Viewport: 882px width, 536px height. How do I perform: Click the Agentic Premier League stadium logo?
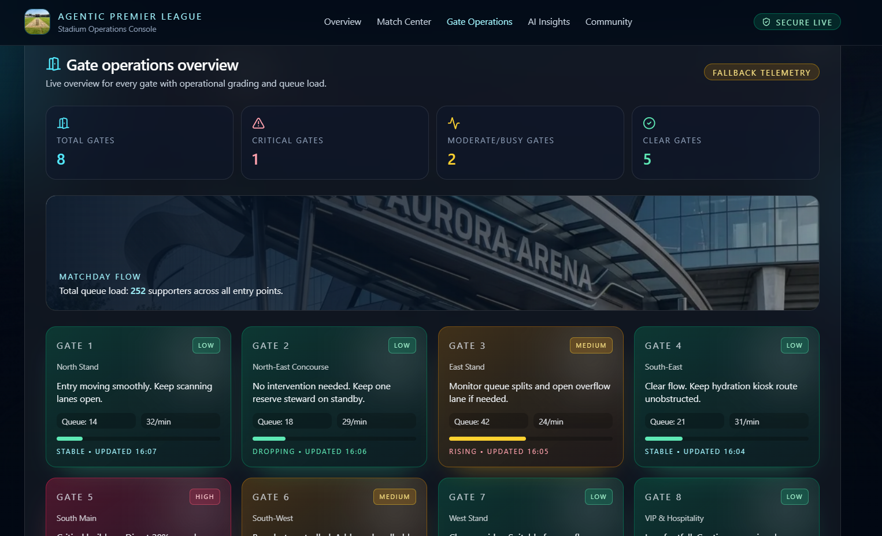tap(38, 22)
